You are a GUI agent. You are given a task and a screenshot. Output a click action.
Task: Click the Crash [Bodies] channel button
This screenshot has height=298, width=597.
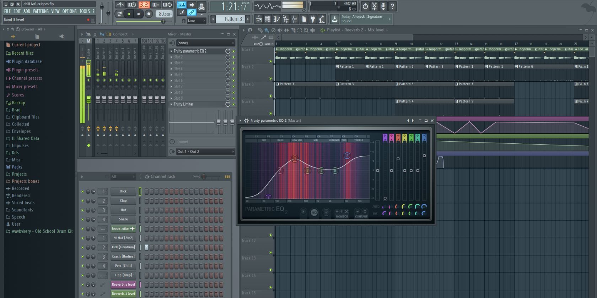pos(123,256)
